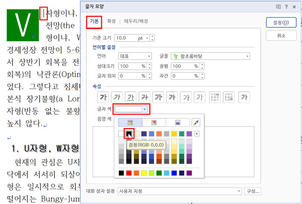Switch to 확장 tab
This screenshot has height=204, width=302.
coord(112,21)
